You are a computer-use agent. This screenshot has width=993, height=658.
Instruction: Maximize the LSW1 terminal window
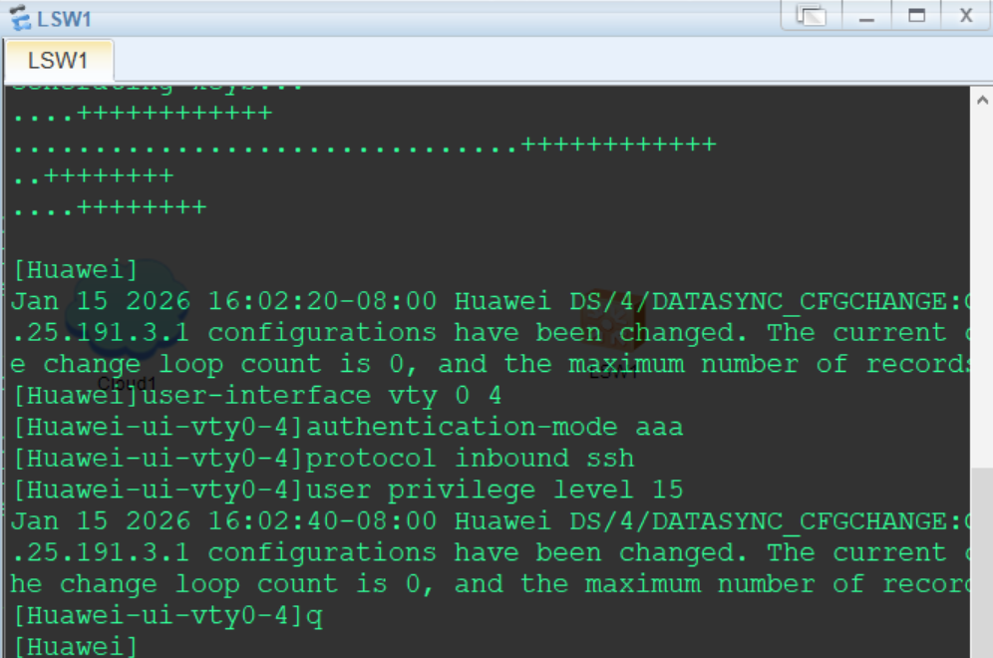(x=916, y=16)
